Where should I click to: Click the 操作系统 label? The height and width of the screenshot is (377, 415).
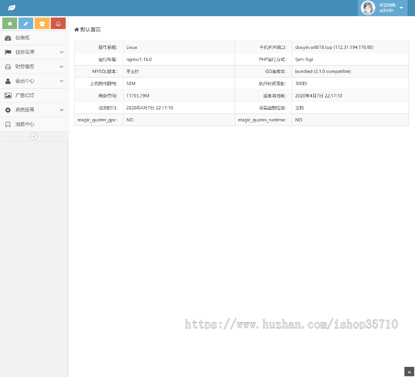(108, 47)
